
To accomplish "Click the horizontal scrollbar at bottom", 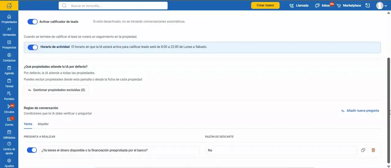I will 205,167.
